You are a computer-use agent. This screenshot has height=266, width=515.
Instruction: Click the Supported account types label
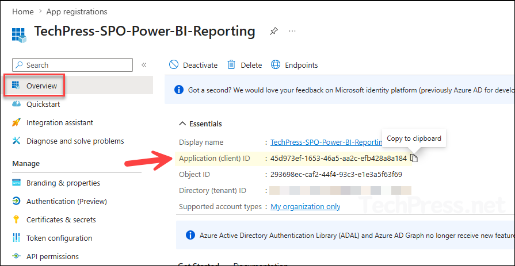click(x=220, y=207)
